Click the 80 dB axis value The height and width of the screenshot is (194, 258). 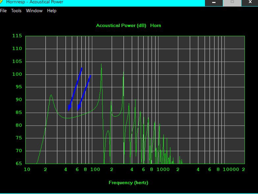coord(19,125)
